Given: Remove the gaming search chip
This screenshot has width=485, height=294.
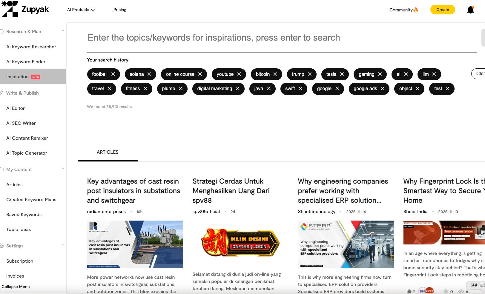Looking at the screenshot, I should click(380, 74).
